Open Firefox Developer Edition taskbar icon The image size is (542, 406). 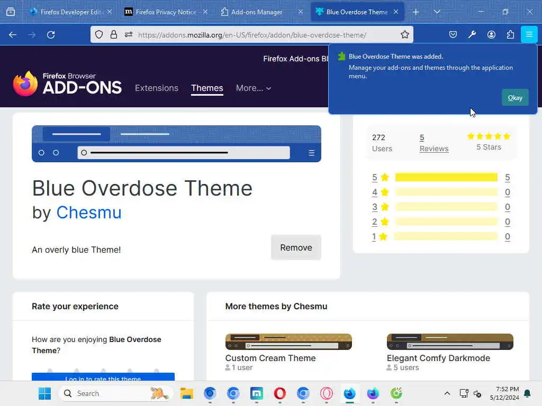[x=349, y=393]
